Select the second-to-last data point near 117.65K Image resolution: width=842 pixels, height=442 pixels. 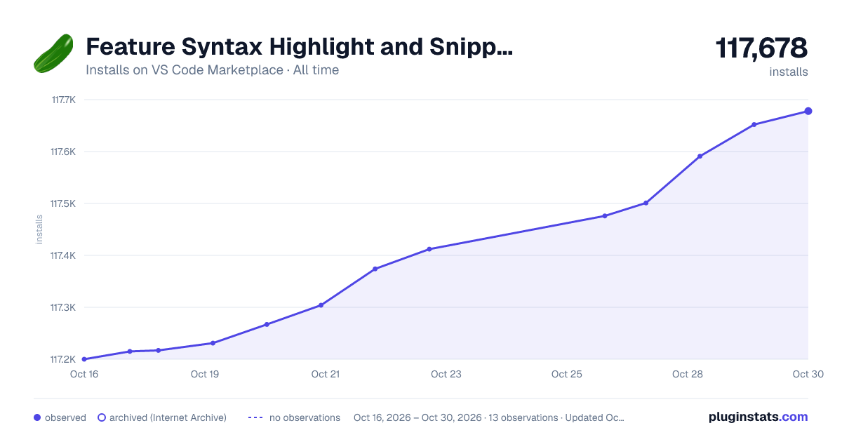tap(754, 125)
